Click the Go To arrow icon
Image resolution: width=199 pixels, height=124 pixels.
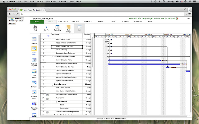tap(46, 27)
